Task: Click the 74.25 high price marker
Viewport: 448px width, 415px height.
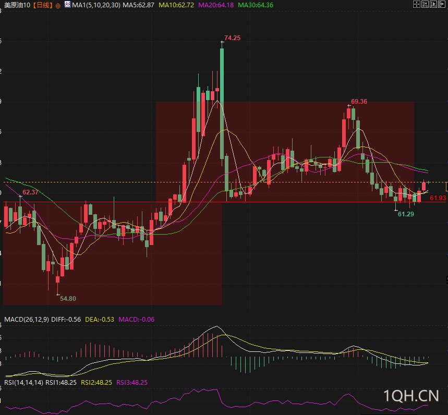Action: 232,38
